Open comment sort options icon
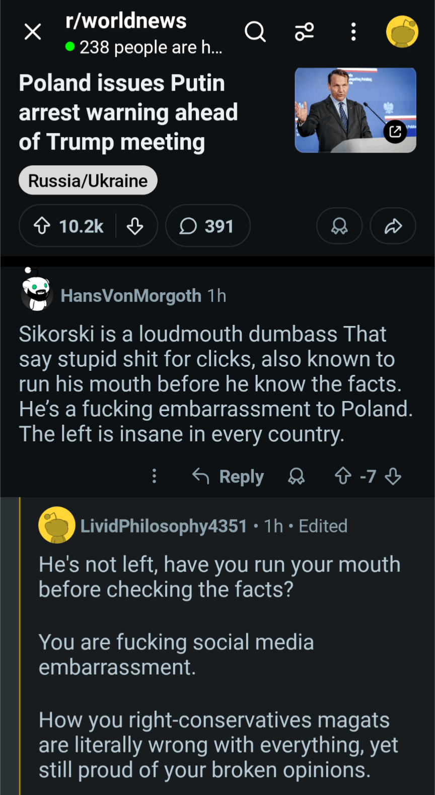 click(x=304, y=32)
